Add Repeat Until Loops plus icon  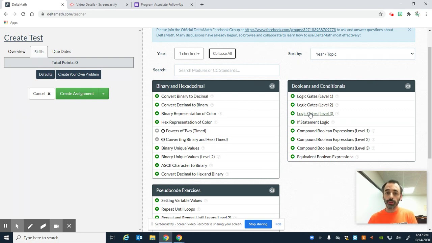pyautogui.click(x=157, y=209)
